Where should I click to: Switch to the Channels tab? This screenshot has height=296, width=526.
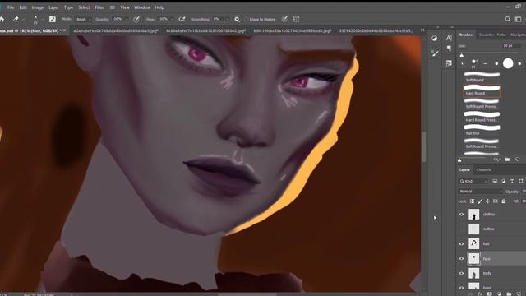(484, 170)
